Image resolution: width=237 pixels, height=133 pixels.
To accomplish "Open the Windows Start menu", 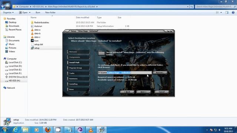I will tap(5, 130).
